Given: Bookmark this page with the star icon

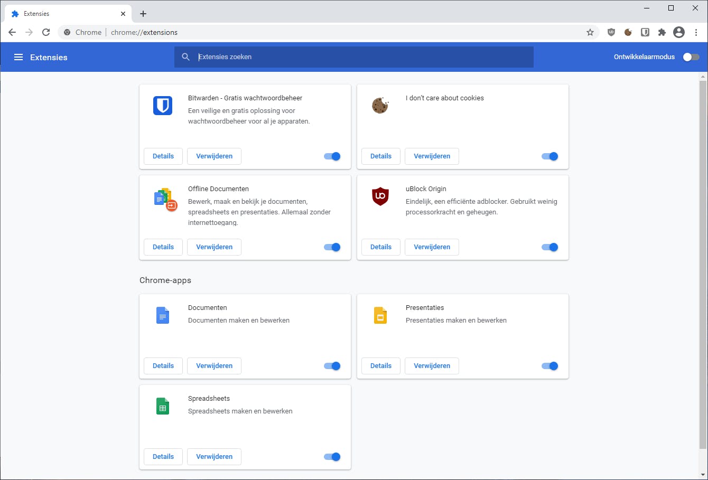Looking at the screenshot, I should [x=590, y=32].
